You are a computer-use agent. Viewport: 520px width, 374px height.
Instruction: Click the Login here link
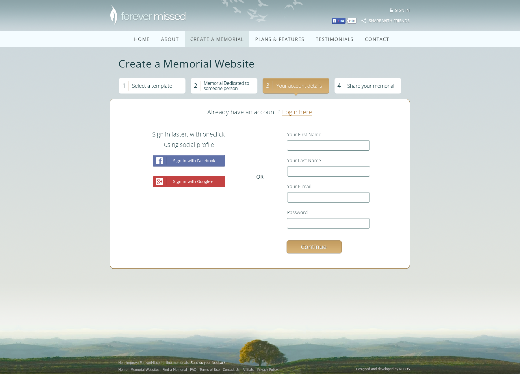click(x=297, y=112)
